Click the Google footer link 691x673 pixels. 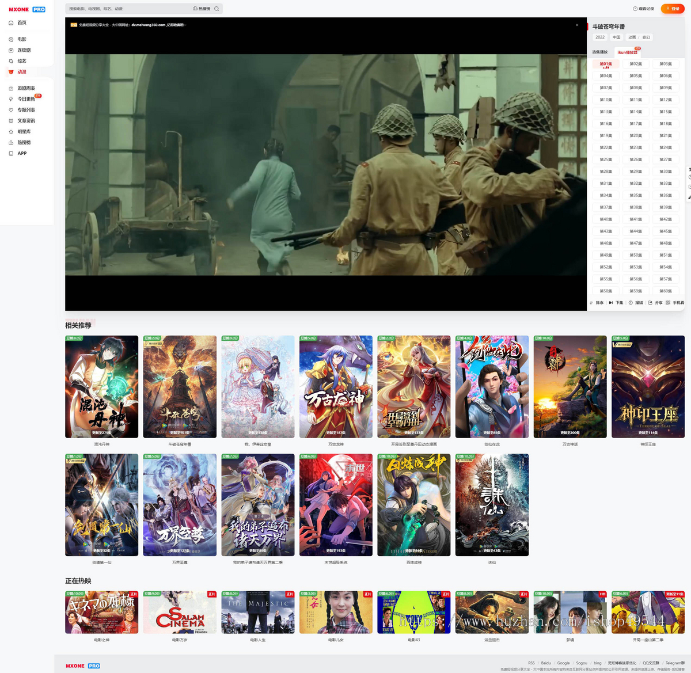564,663
